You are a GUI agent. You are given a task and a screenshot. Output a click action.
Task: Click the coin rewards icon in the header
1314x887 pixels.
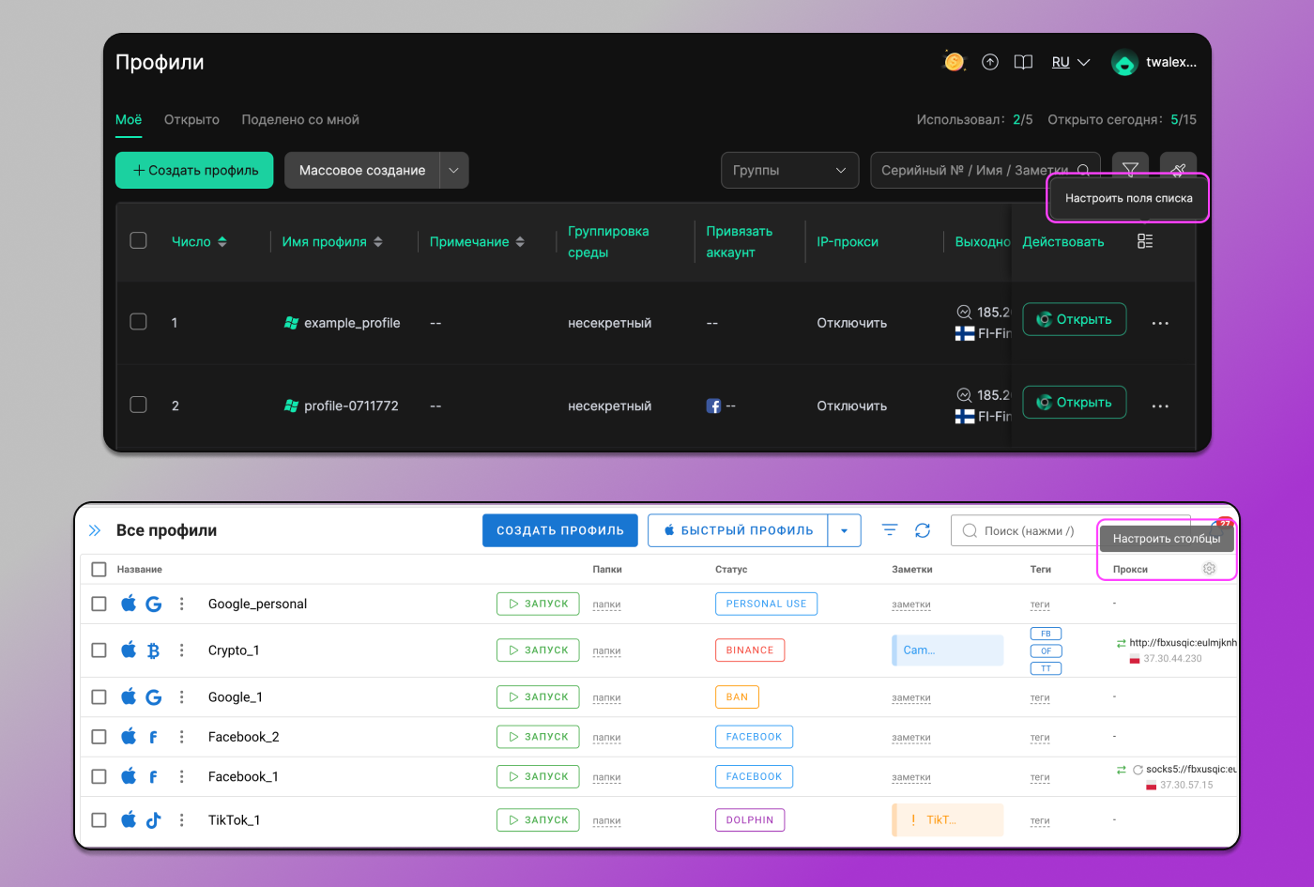point(954,61)
